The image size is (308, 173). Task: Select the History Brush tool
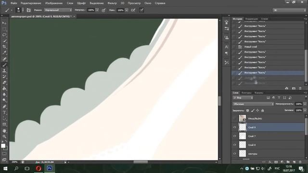point(4,76)
